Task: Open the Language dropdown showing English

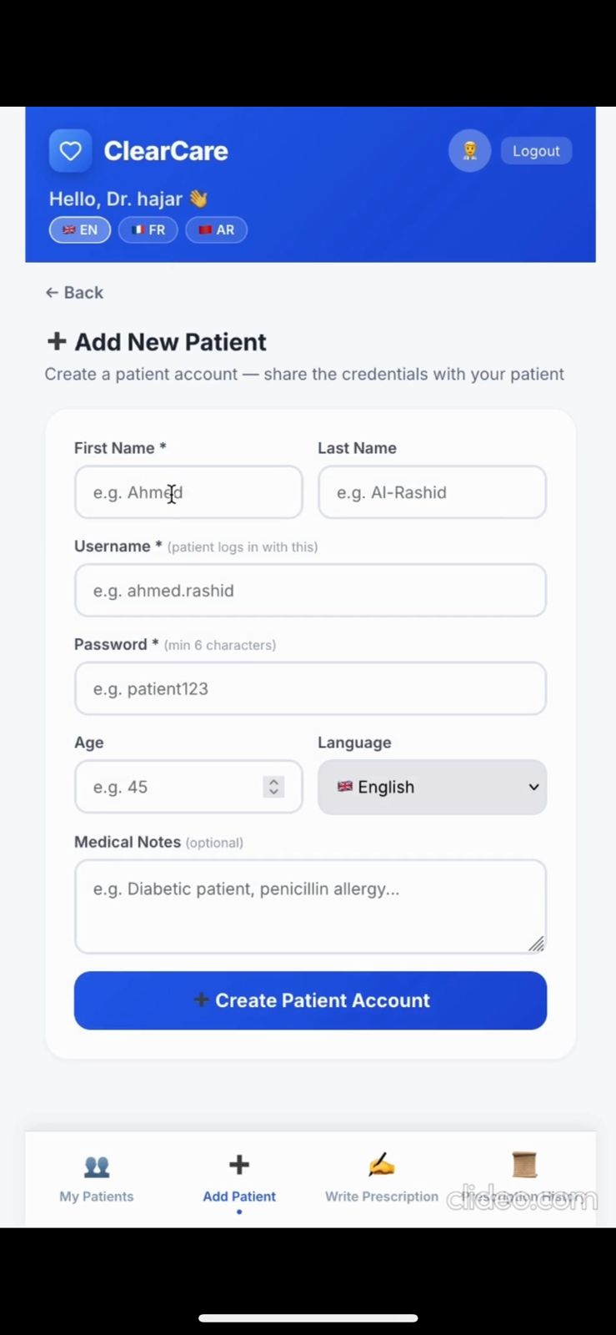Action: (432, 787)
